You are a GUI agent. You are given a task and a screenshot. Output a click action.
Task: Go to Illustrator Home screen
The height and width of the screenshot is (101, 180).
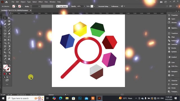pos(6,2)
